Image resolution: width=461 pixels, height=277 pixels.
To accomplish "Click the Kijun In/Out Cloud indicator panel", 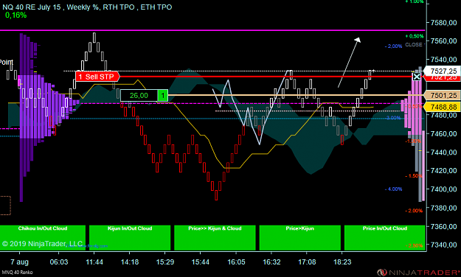I will click(130, 238).
